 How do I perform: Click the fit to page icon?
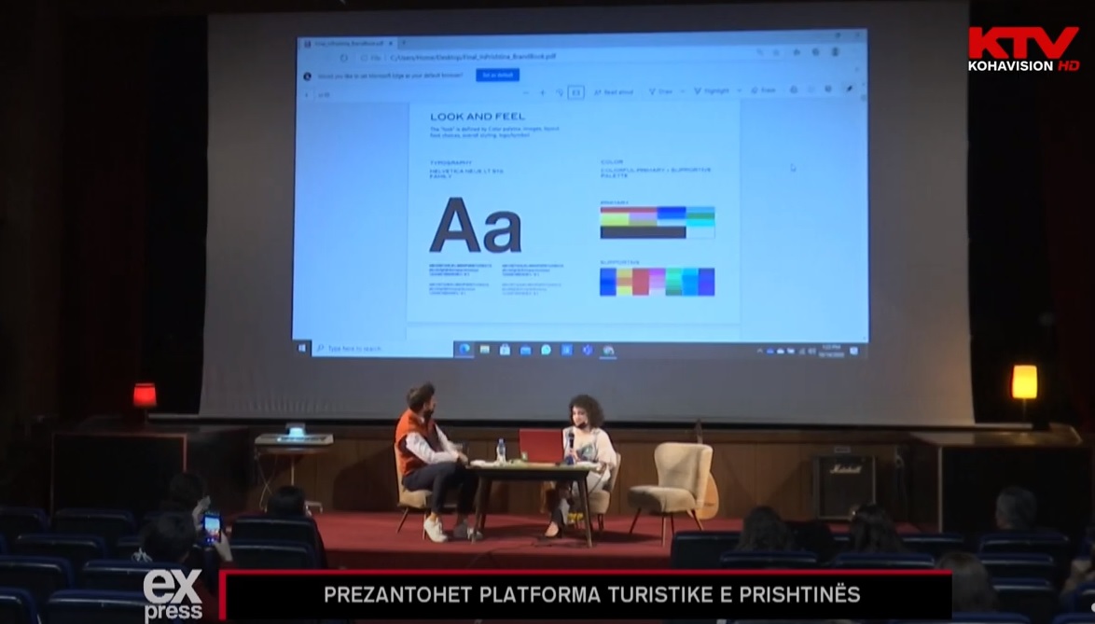[575, 92]
